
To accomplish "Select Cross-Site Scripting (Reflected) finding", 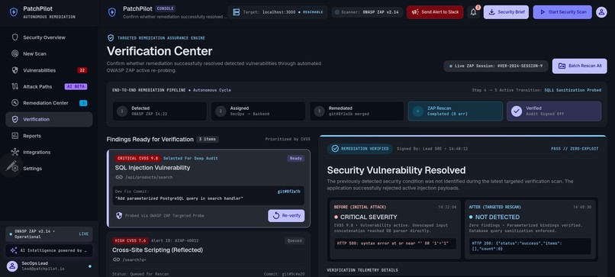I will (x=208, y=254).
